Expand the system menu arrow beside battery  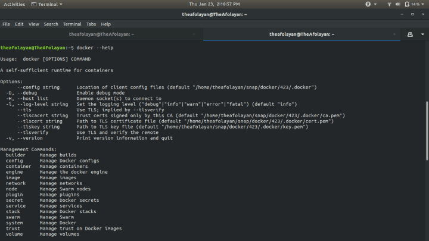(424, 4)
